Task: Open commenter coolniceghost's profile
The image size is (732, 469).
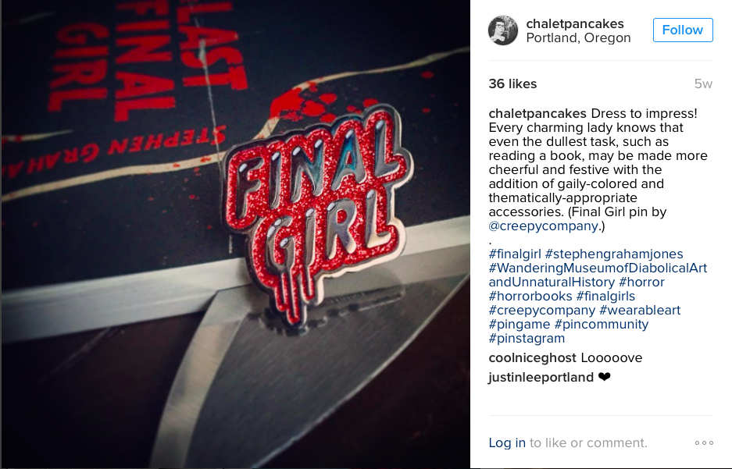Action: 532,358
